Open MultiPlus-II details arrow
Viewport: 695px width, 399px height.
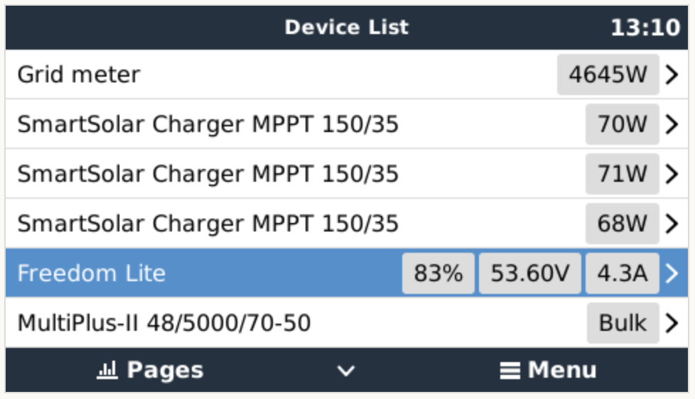tap(672, 323)
